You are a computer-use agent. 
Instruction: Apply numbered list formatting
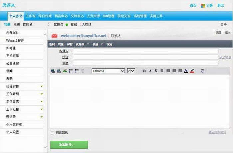pyautogui.click(x=71, y=71)
